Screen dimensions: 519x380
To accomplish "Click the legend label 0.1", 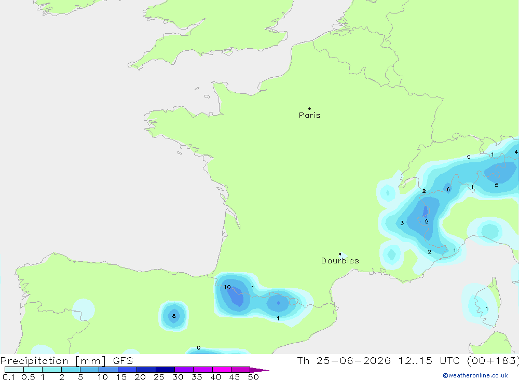I will click(x=9, y=377).
